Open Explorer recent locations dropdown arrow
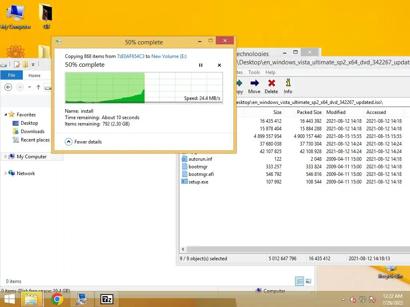Screen dimensions: 410x307 (x=30, y=87)
